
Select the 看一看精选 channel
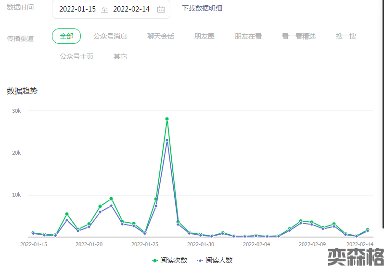pyautogui.click(x=299, y=36)
